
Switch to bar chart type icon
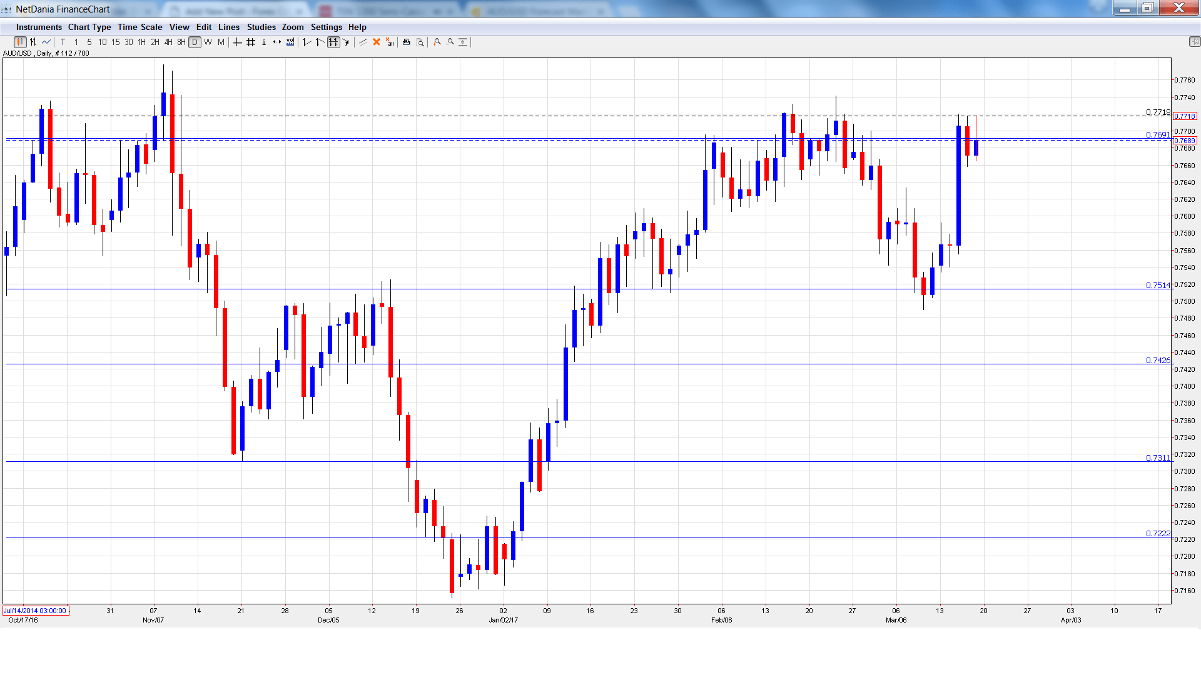(33, 42)
